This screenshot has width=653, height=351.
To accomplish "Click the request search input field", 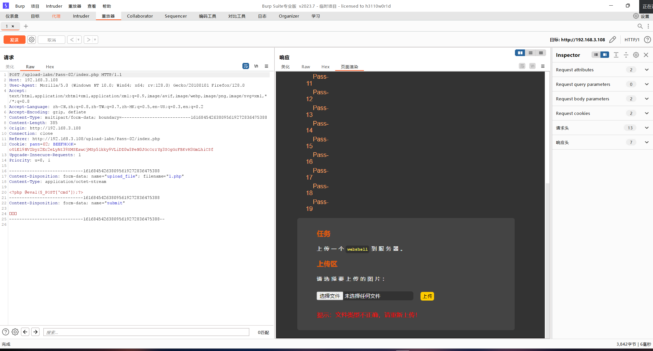I will click(146, 332).
